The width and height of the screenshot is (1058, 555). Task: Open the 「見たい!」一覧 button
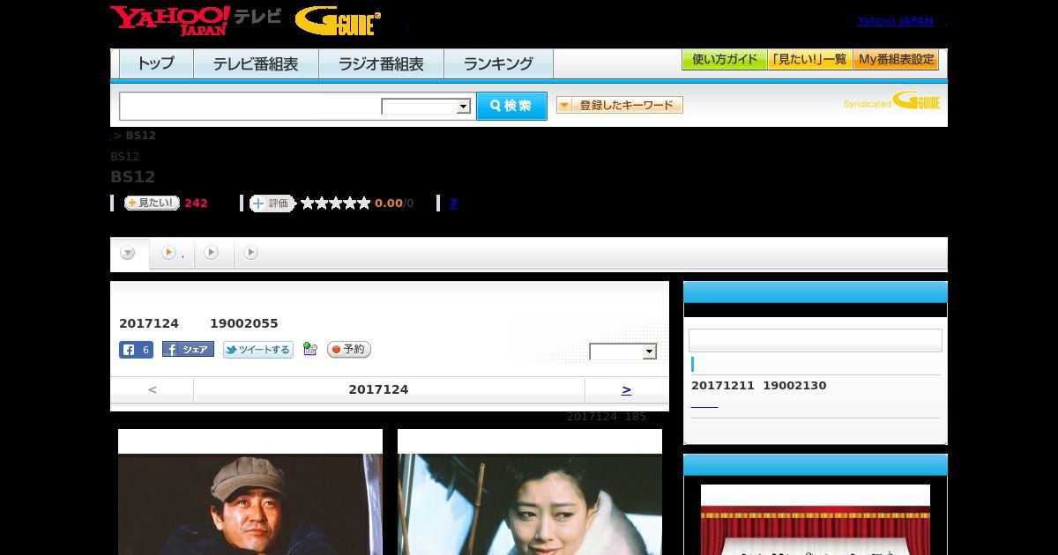809,60
